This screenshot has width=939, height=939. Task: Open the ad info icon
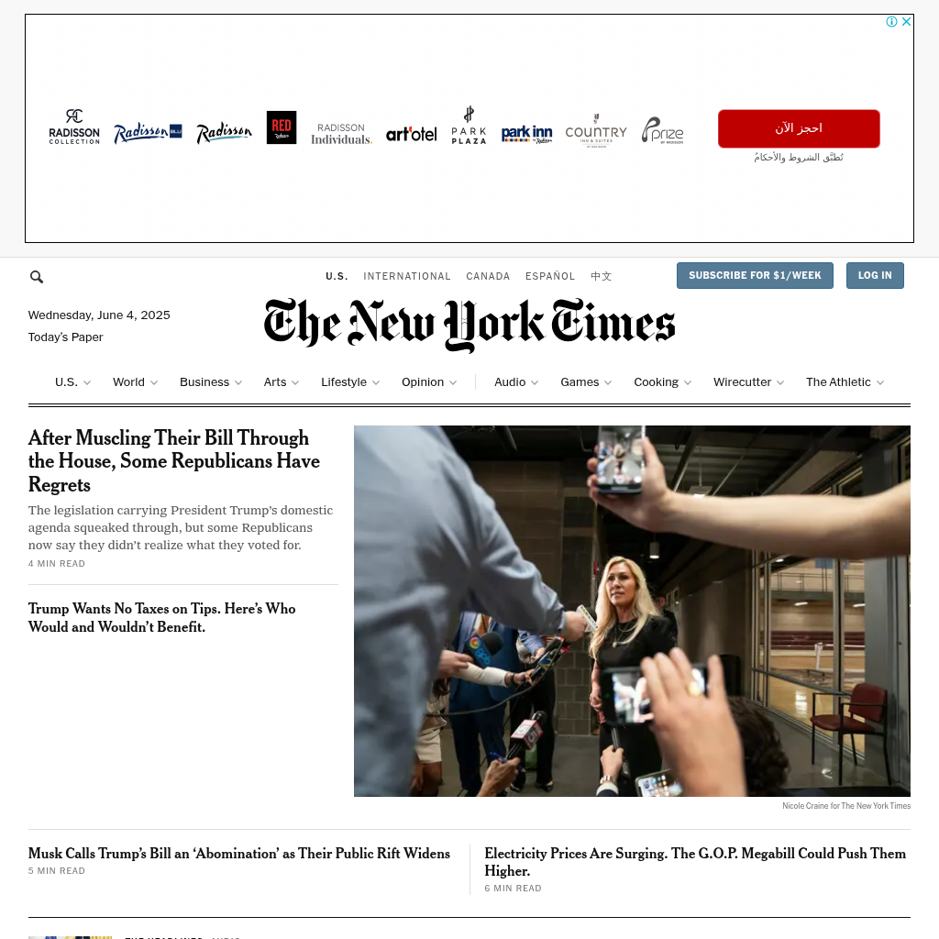click(x=891, y=22)
